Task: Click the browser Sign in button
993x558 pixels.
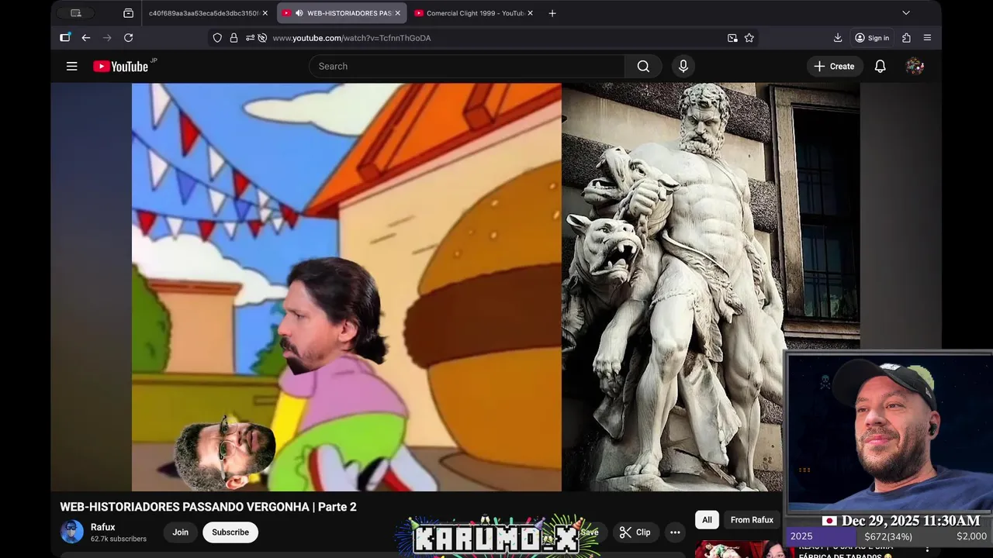Action: tap(872, 38)
